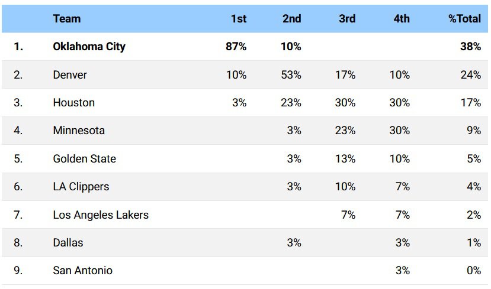Click Oklahoma City's 87% first-place cell

pyautogui.click(x=236, y=47)
